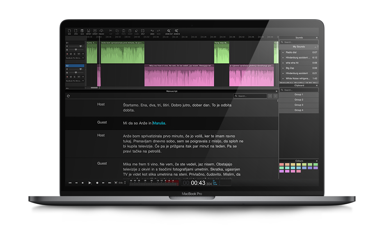This screenshot has height=225, width=384.
Task: Click the refresh icon in Manuscript panel
Action: [x=69, y=96]
